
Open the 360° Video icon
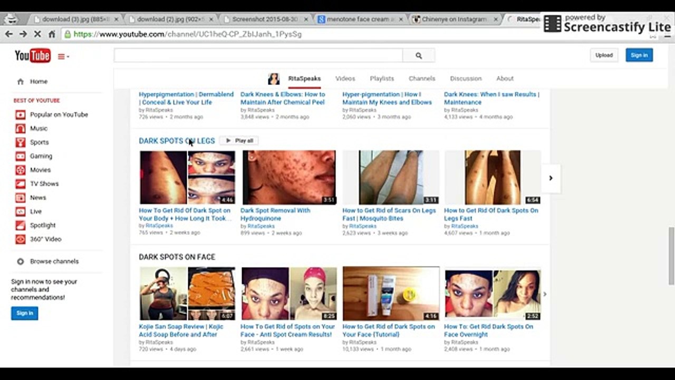coord(20,239)
